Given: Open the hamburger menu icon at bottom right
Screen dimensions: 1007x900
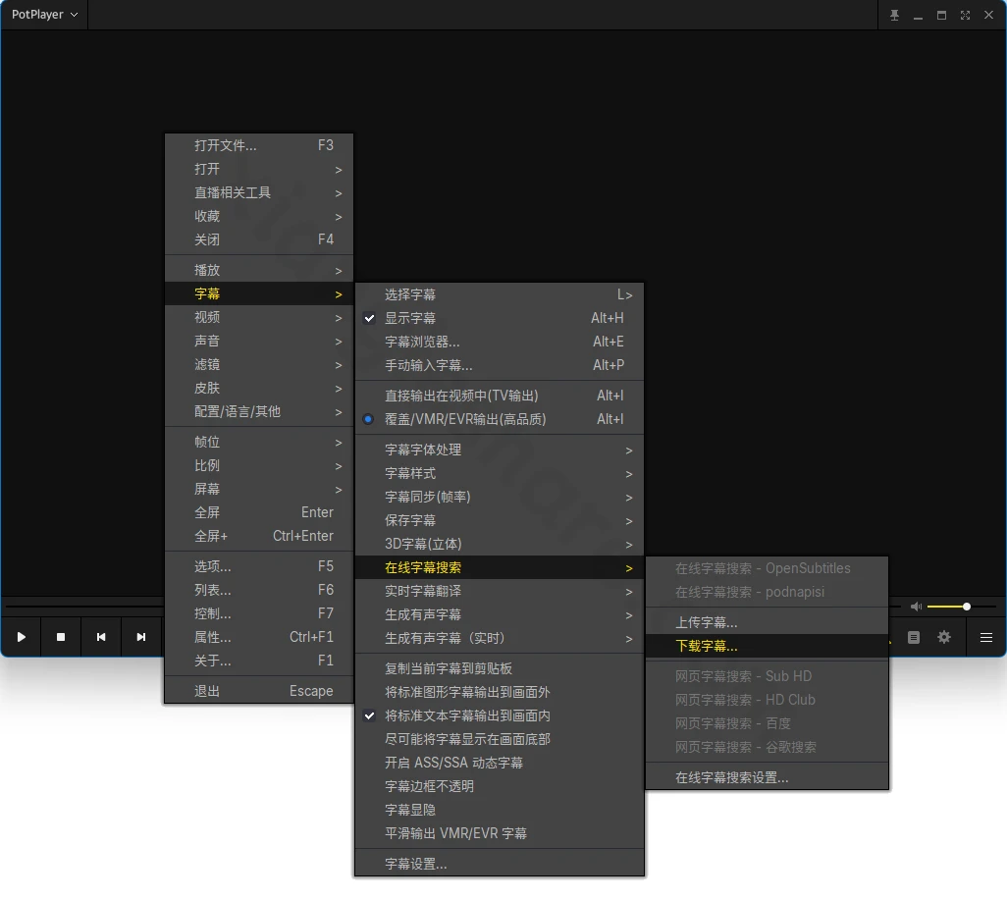Looking at the screenshot, I should (986, 637).
